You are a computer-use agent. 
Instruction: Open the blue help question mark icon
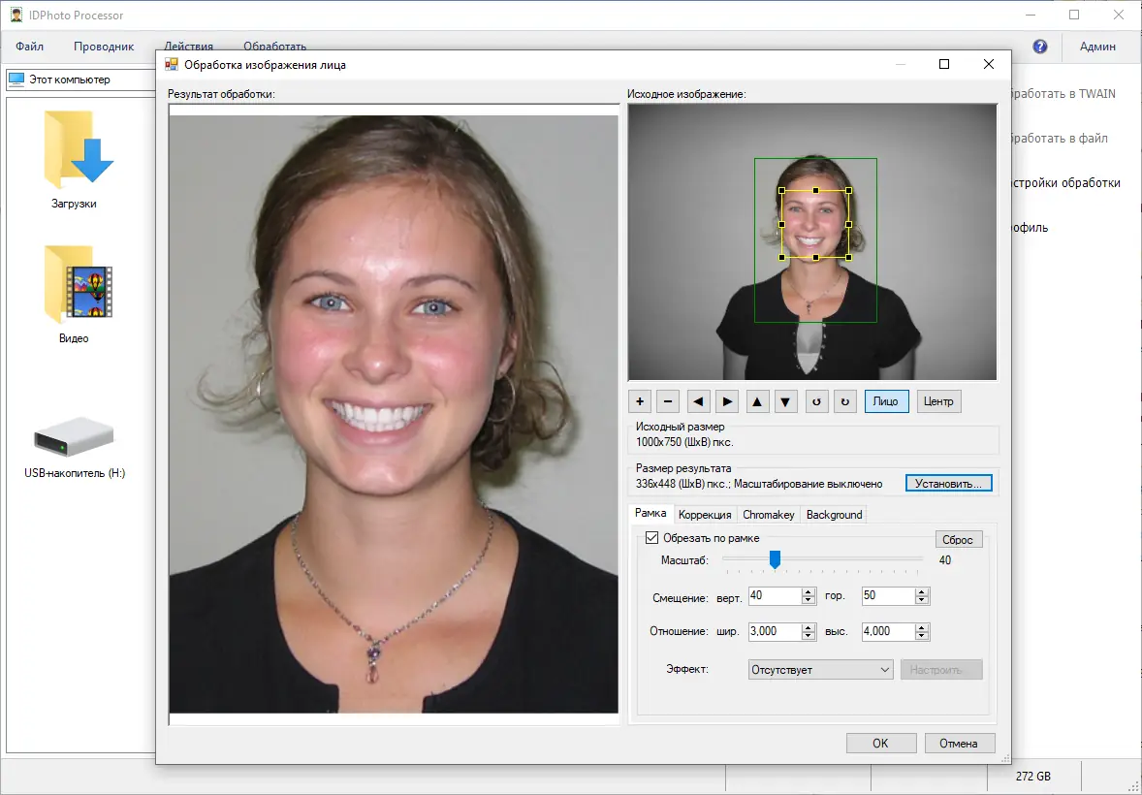point(1040,47)
